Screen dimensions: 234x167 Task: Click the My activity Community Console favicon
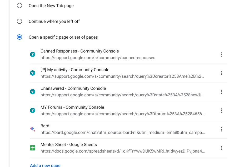pyautogui.click(x=33, y=73)
